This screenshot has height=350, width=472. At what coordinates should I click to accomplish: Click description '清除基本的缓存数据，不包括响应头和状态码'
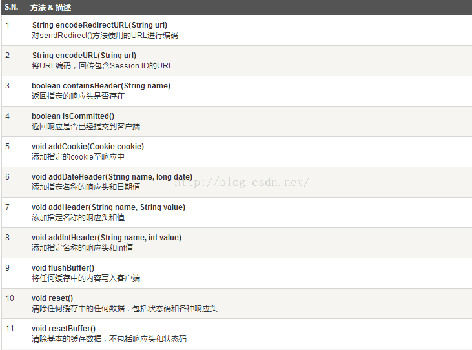tap(109, 339)
